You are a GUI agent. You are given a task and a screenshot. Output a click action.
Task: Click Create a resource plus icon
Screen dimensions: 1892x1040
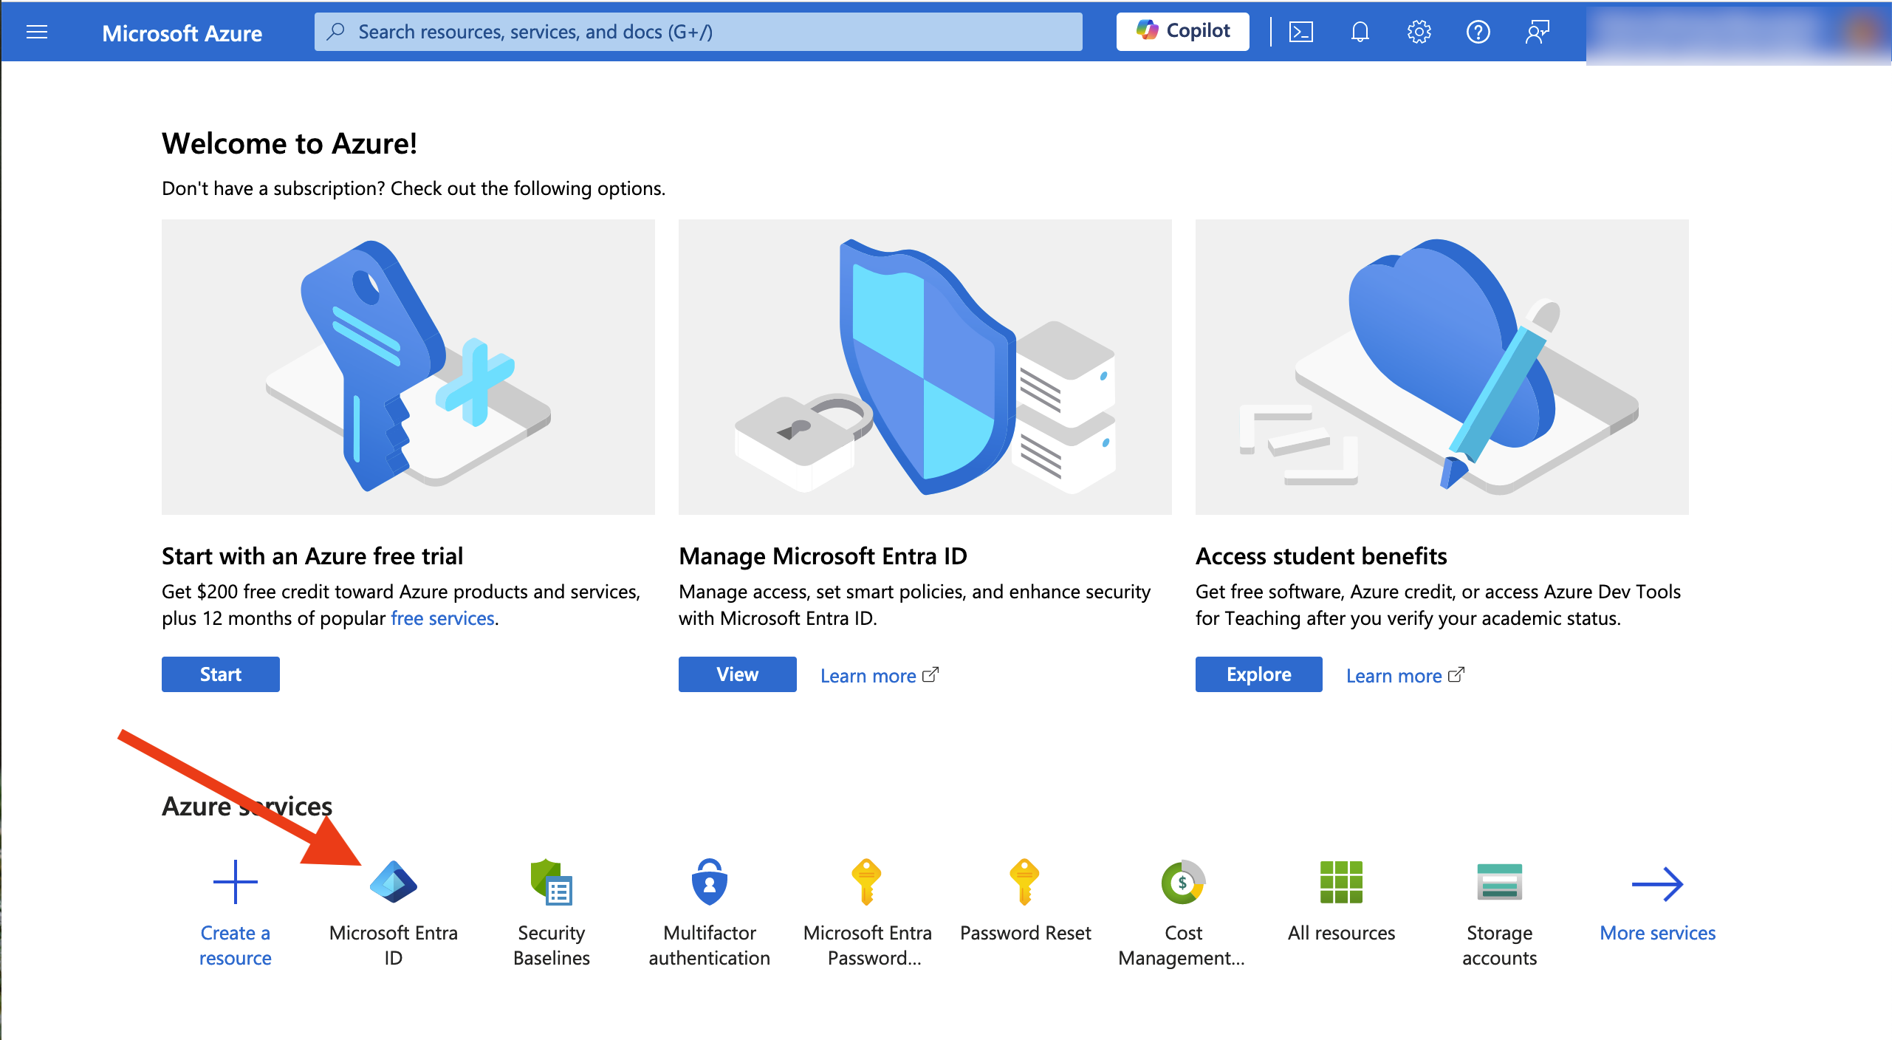pyautogui.click(x=235, y=882)
